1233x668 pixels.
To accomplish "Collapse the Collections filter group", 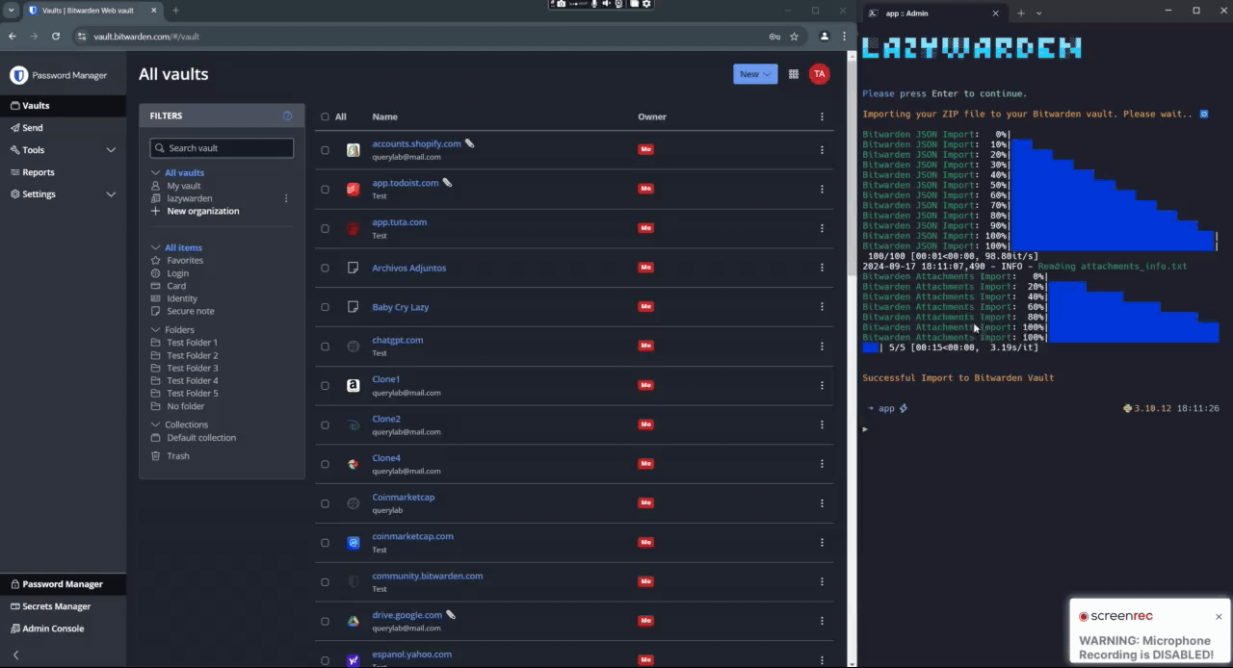I will pyautogui.click(x=155, y=424).
